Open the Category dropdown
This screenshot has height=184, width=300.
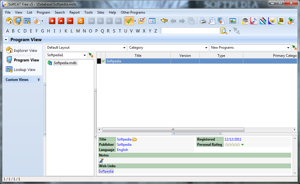pos(168,48)
